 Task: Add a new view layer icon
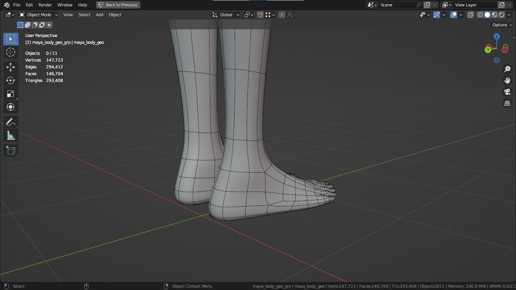(x=502, y=5)
